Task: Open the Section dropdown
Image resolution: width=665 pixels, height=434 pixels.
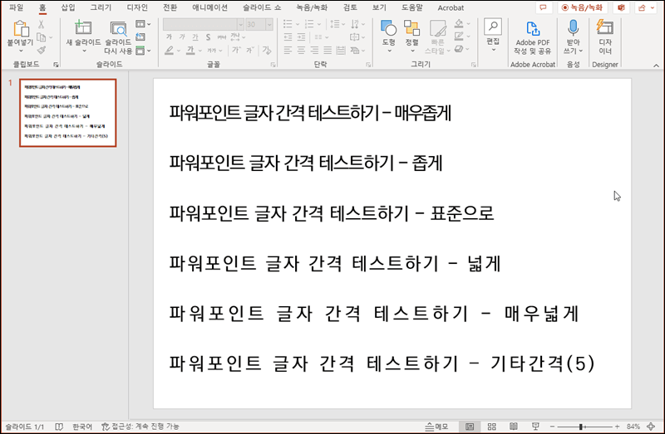Action: (143, 51)
